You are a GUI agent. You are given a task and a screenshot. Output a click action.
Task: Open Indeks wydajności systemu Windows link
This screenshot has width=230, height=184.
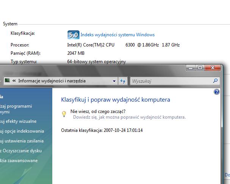(117, 35)
